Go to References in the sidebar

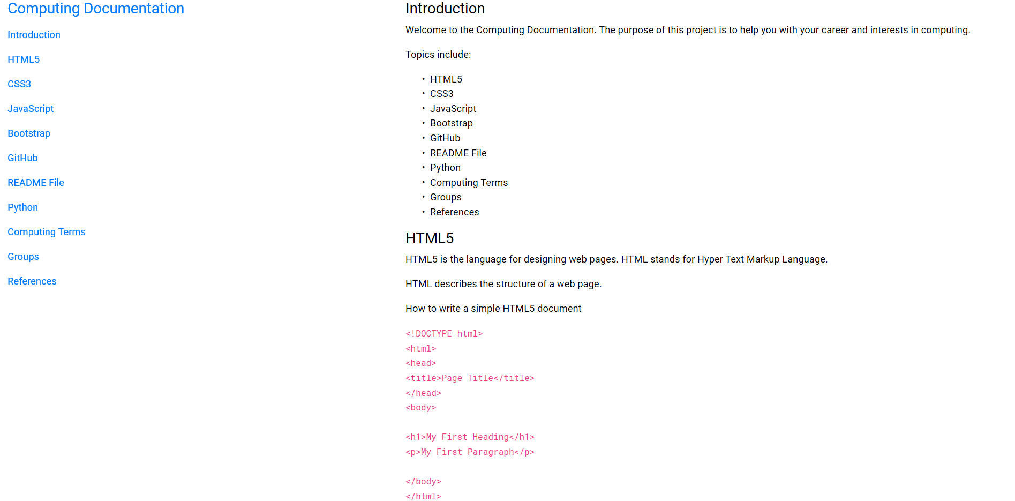[x=32, y=281]
